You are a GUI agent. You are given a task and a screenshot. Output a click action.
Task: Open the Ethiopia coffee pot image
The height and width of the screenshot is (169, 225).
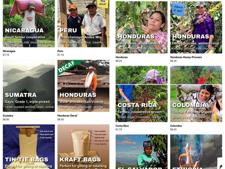pyautogui.click(x=196, y=152)
